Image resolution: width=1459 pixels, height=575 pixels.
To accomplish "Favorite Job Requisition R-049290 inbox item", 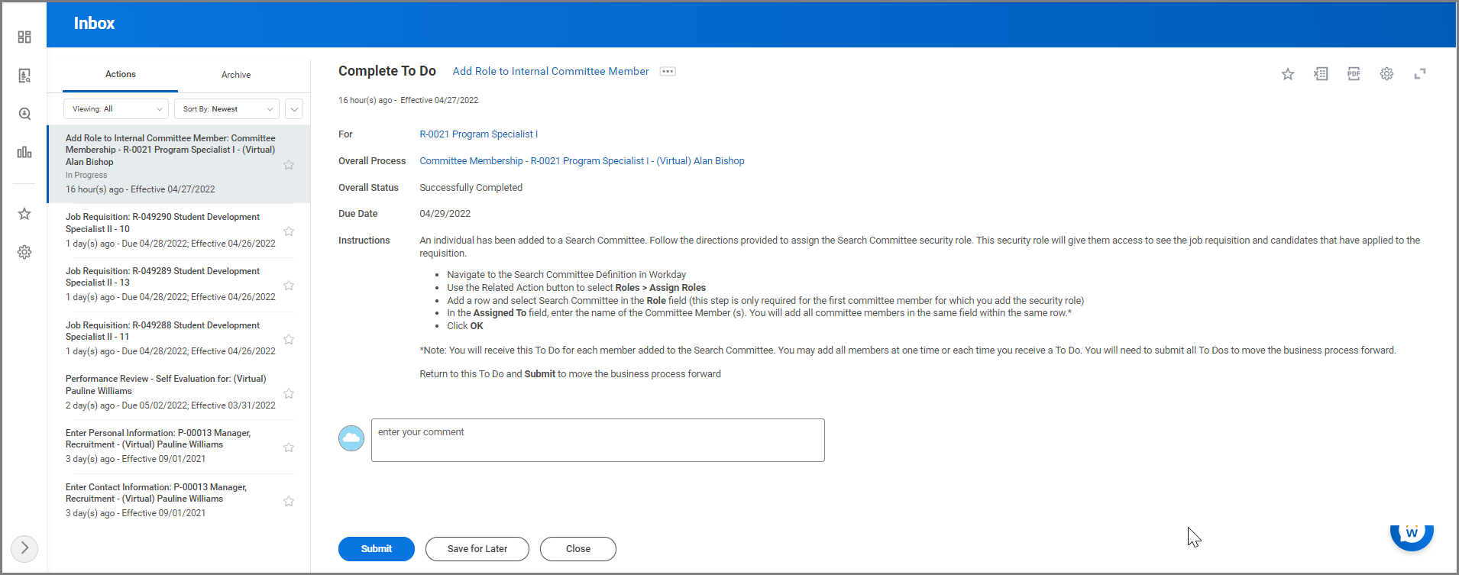I will click(x=289, y=231).
